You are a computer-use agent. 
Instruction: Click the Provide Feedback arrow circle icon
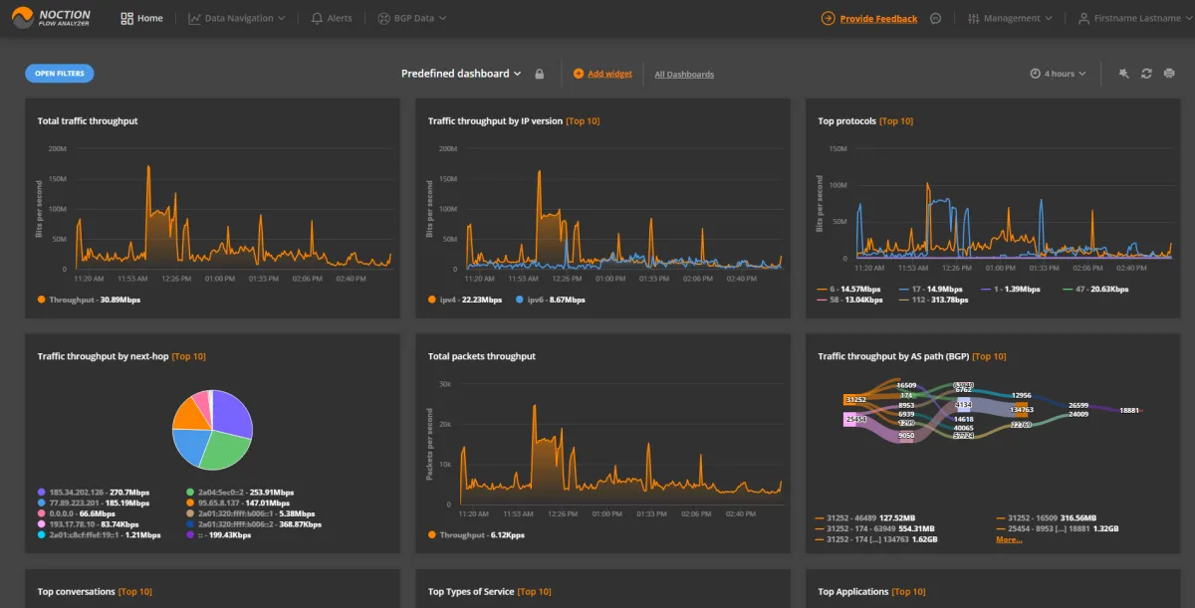tap(829, 18)
